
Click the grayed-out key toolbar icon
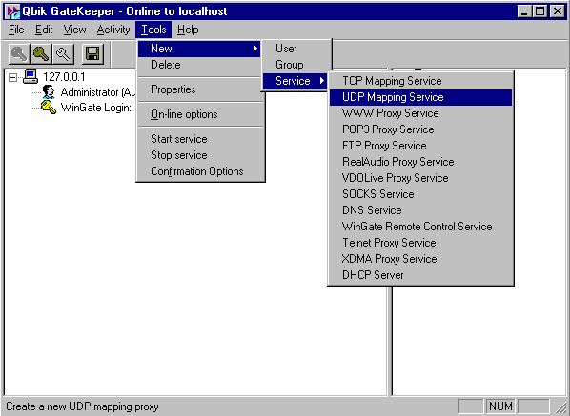click(x=19, y=54)
